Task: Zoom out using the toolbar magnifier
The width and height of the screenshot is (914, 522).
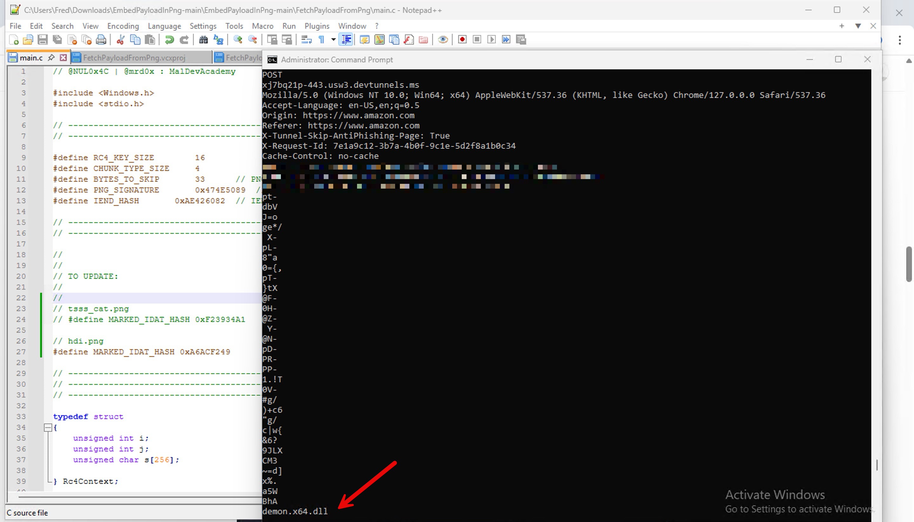Action: coord(252,39)
